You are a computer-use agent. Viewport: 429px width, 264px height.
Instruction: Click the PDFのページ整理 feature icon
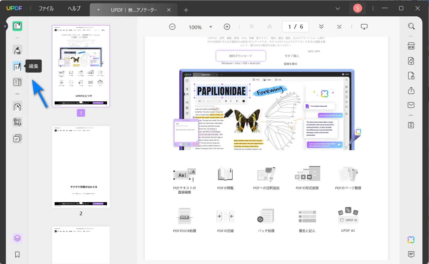pos(348,175)
